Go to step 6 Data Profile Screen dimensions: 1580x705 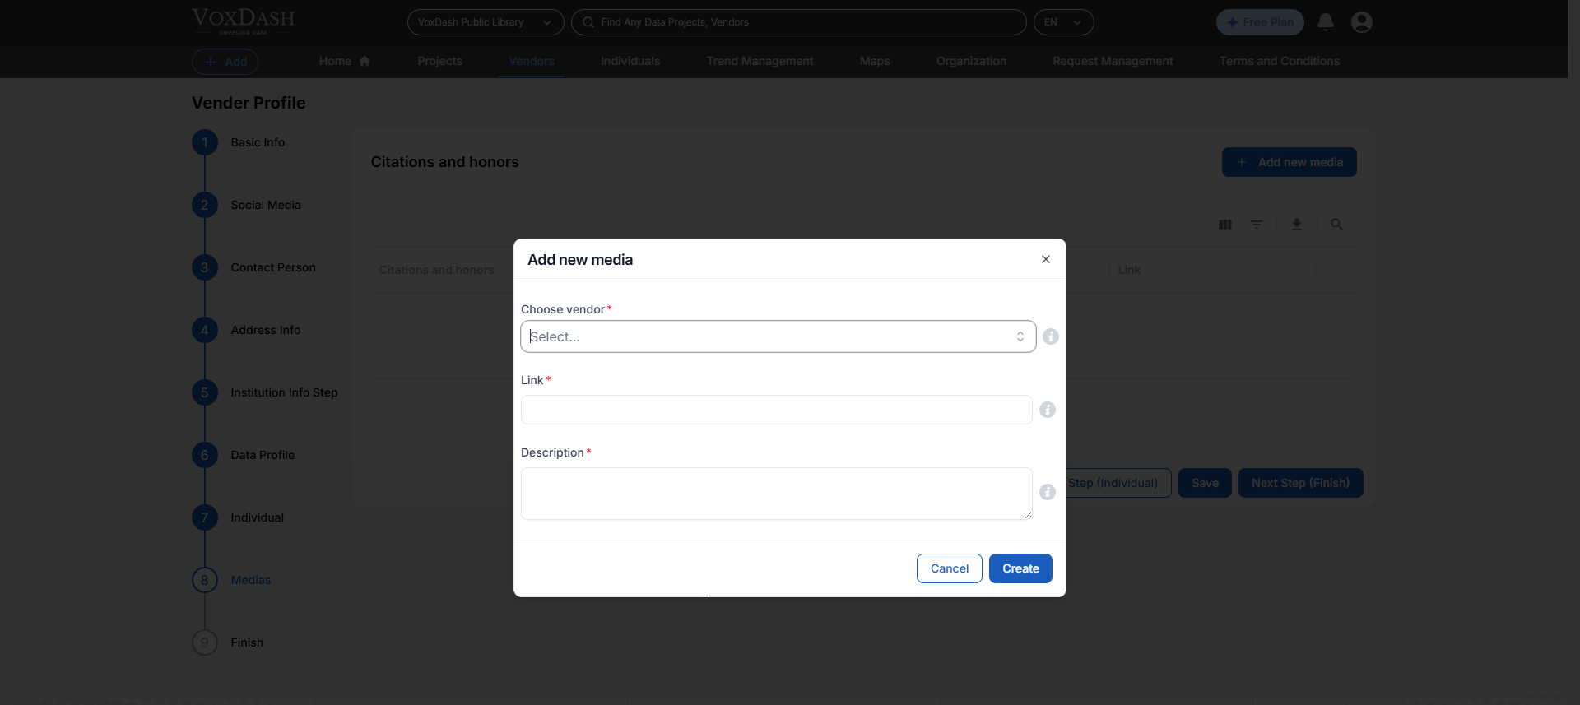244,455
